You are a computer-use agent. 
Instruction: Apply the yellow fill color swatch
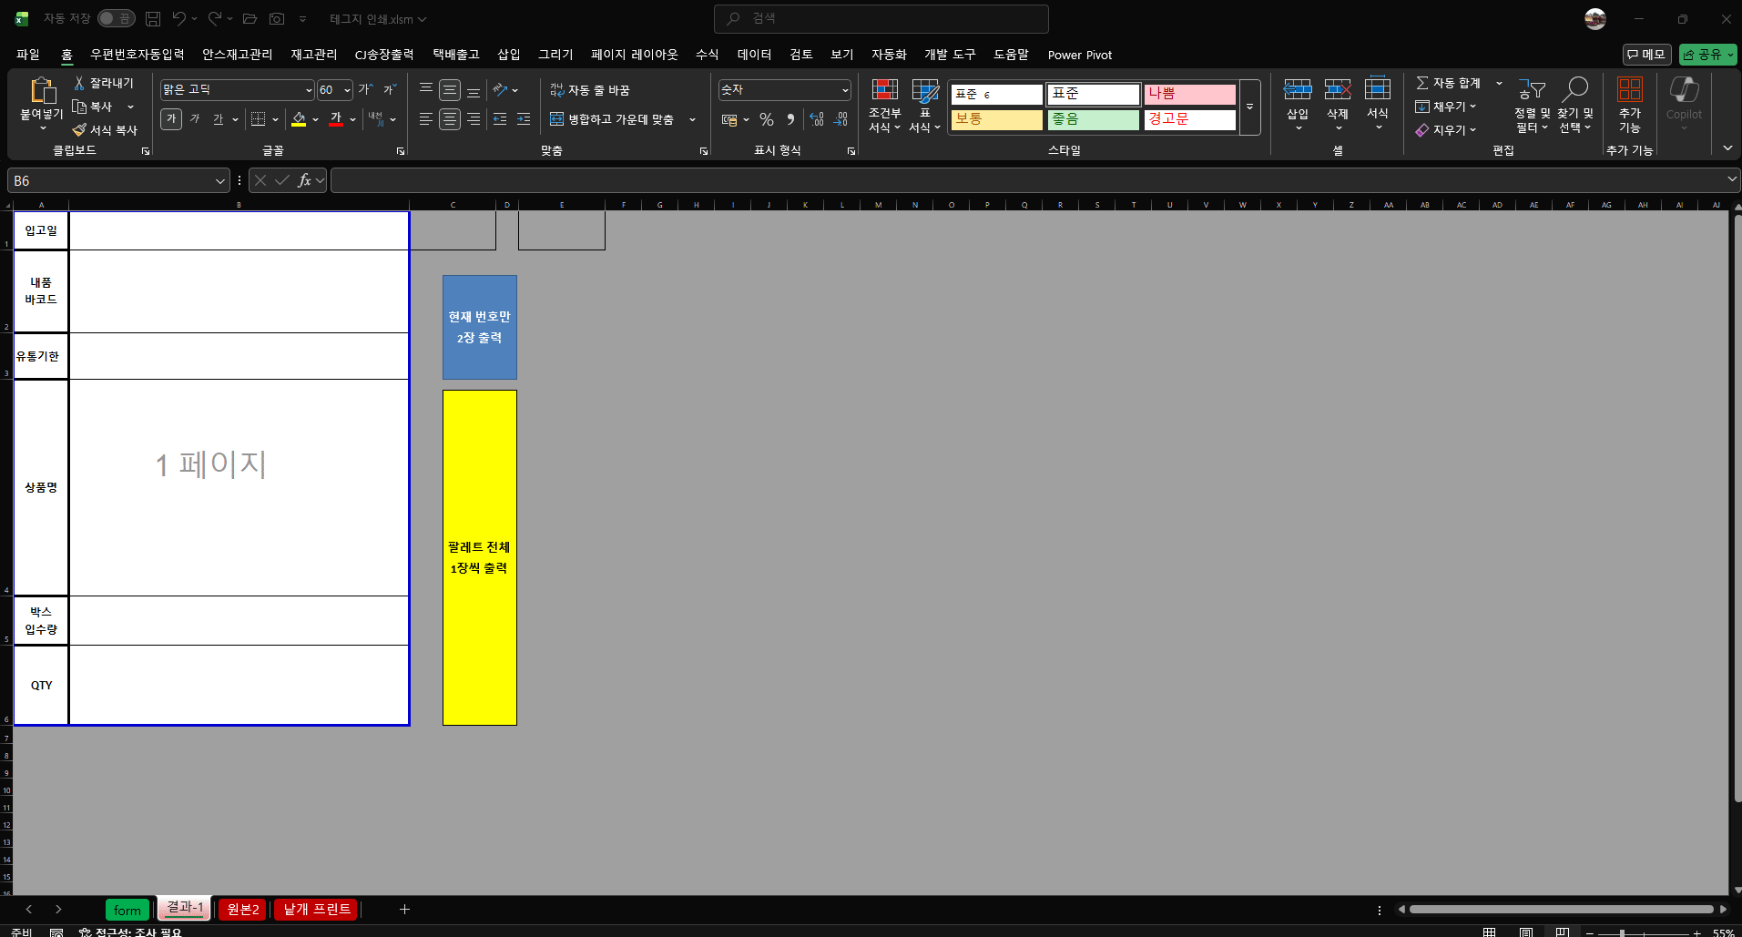pos(299,119)
